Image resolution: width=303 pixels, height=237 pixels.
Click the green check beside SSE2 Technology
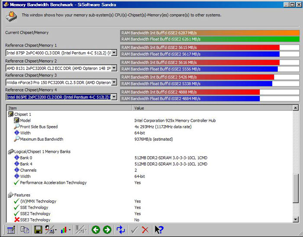click(x=16, y=214)
